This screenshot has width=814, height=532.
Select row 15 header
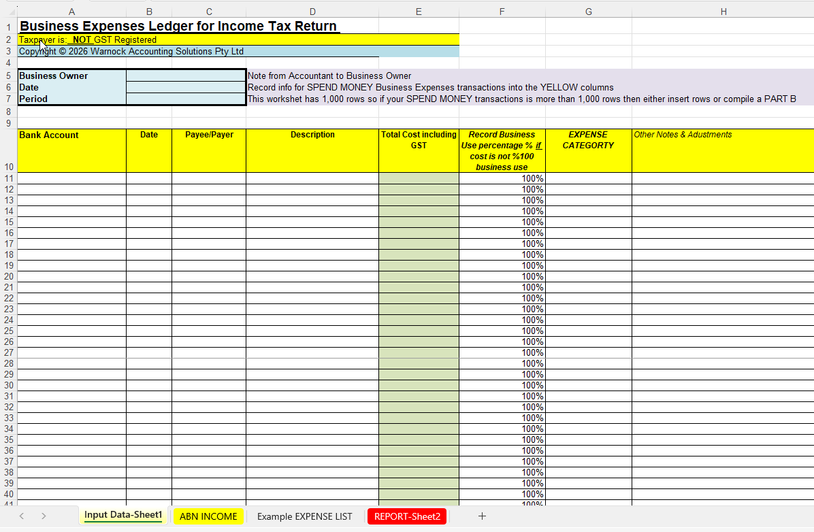click(8, 222)
